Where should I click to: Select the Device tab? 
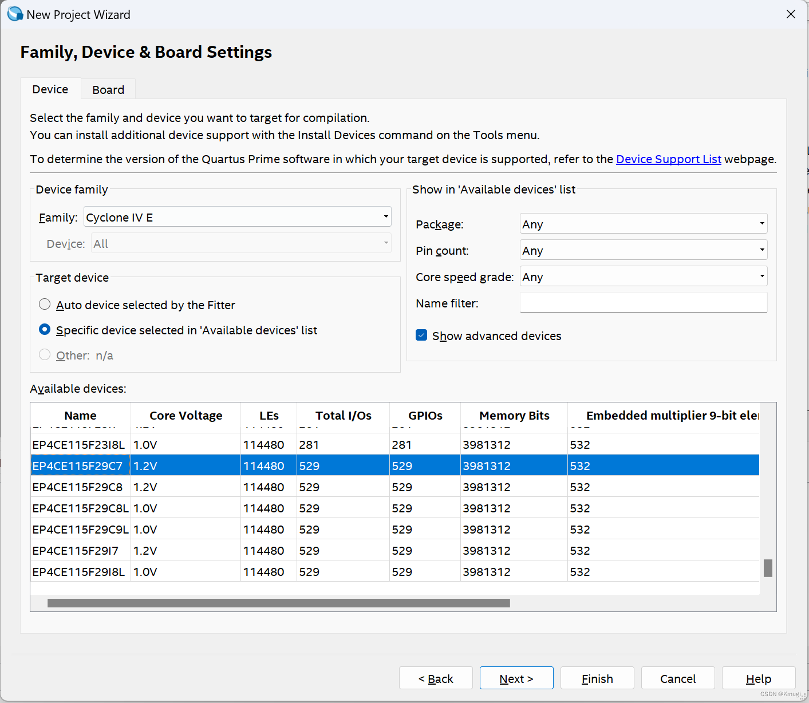(x=50, y=89)
